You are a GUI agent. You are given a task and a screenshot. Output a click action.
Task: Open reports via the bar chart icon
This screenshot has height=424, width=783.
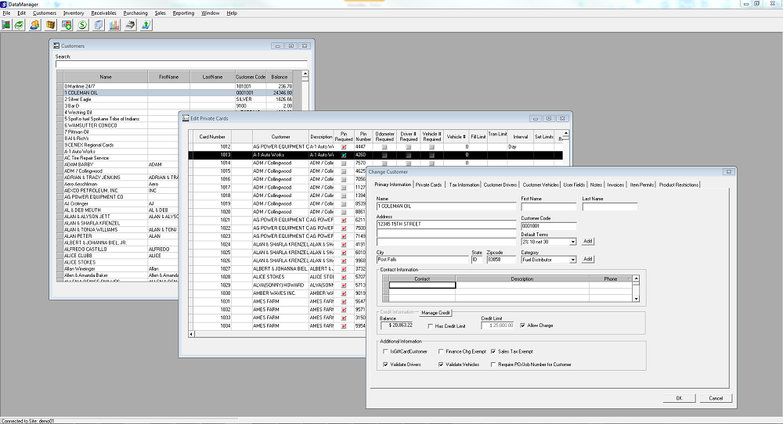pyautogui.click(x=114, y=25)
